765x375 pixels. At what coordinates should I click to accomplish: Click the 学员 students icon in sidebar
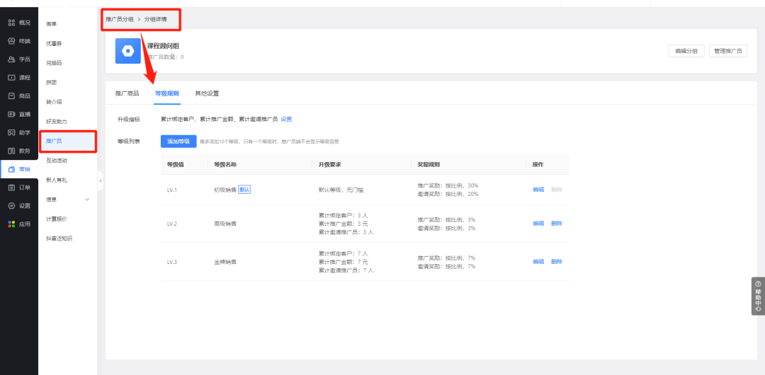tap(11, 59)
